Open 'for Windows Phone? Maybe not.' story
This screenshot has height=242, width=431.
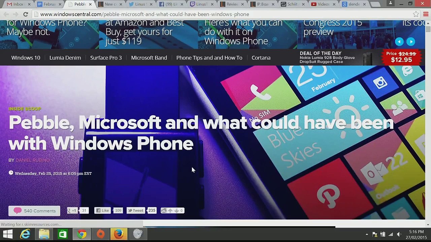(46, 27)
